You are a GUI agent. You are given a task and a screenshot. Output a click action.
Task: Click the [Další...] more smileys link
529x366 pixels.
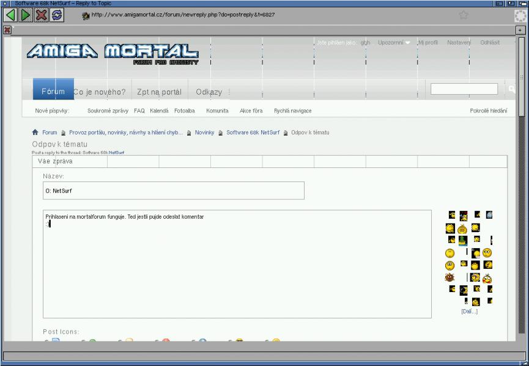coord(469,312)
